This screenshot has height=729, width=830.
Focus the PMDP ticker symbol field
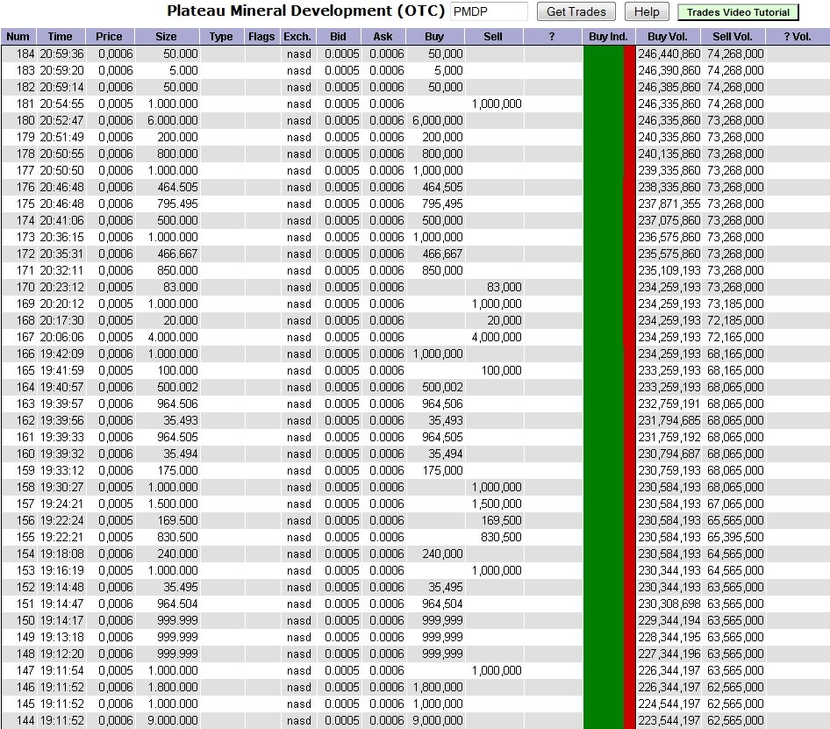[x=489, y=12]
